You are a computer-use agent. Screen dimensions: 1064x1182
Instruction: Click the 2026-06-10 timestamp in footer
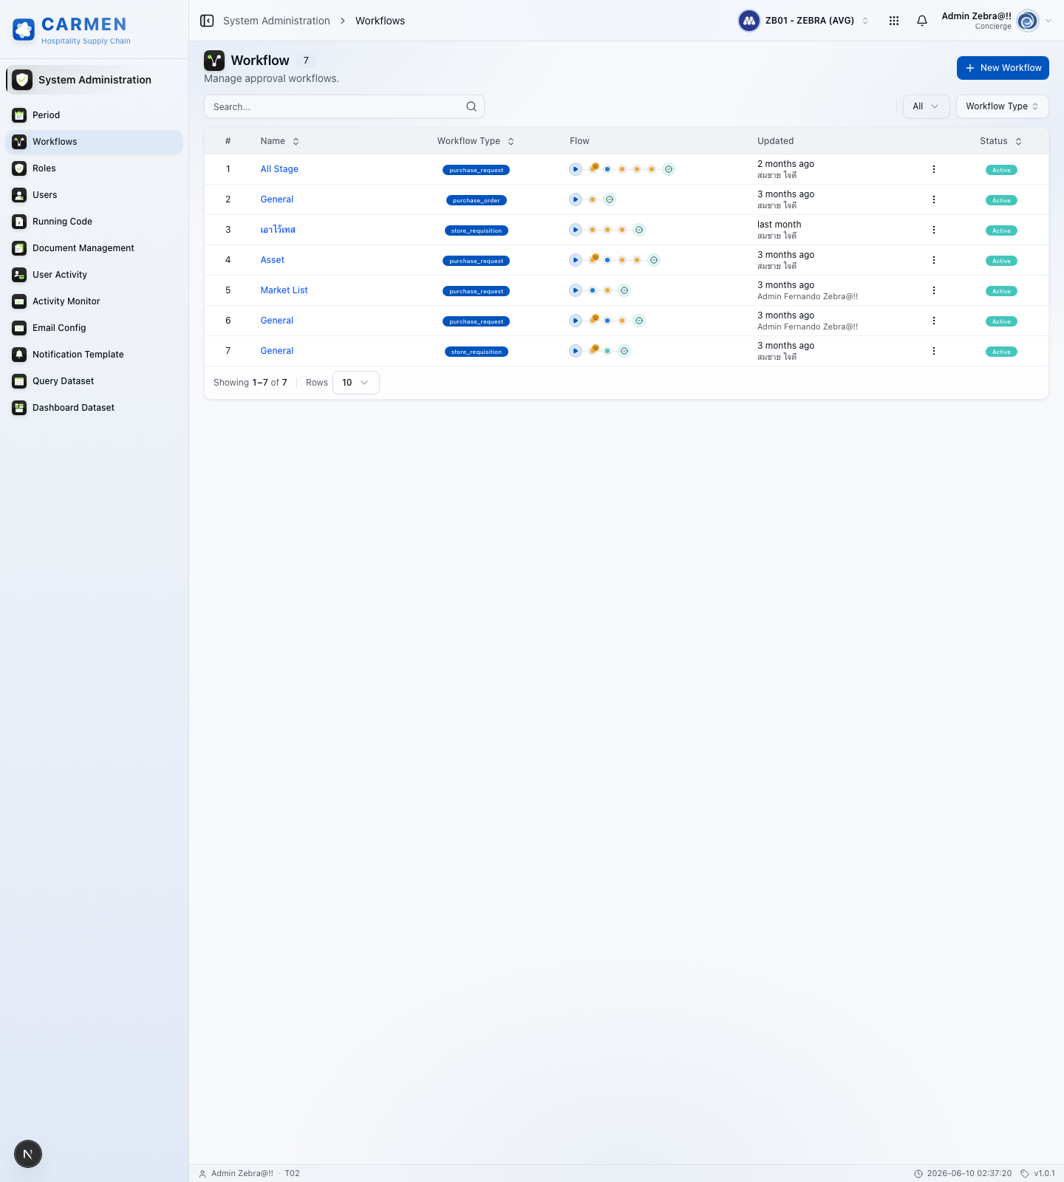click(969, 1173)
